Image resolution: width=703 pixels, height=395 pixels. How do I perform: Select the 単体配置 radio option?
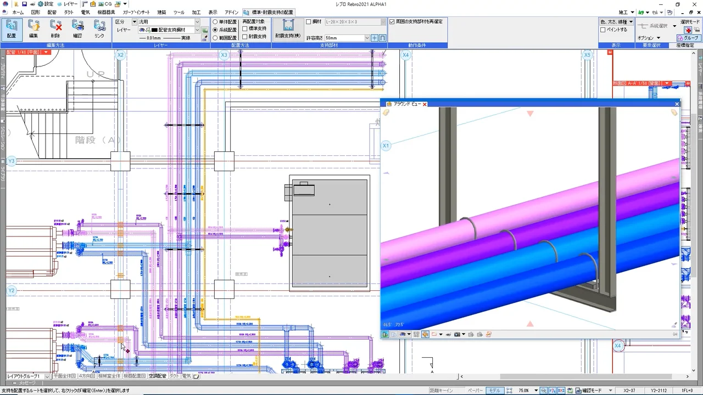[215, 22]
